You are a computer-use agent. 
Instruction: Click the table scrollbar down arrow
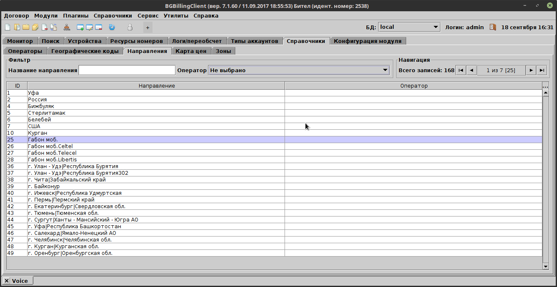click(545, 266)
